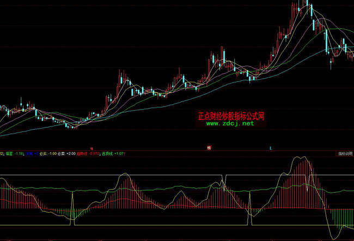Click the small red q marker
354x241 pixels.
(x=91, y=148)
